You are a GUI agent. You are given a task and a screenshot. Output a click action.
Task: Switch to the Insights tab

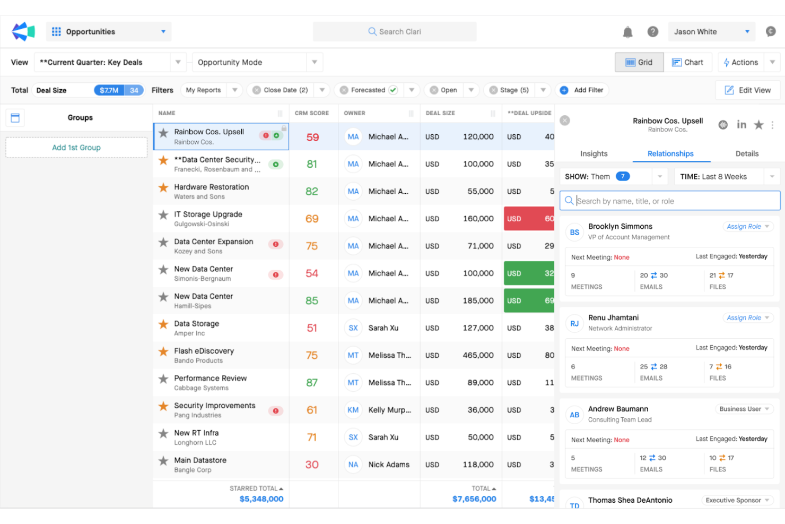click(x=594, y=154)
